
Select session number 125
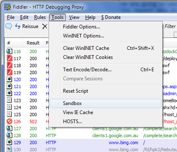click(x=17, y=115)
